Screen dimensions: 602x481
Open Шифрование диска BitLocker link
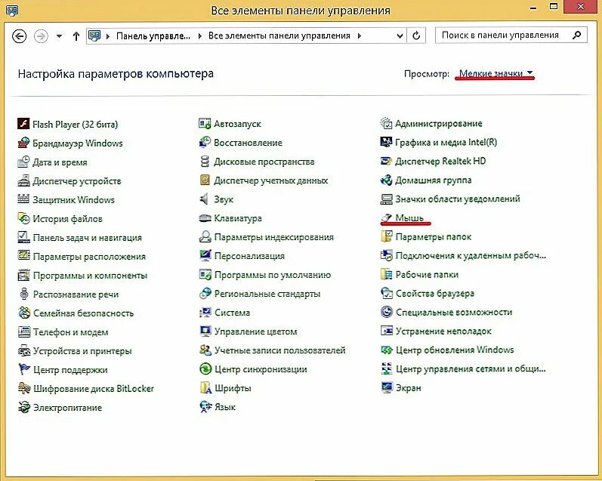pos(94,388)
